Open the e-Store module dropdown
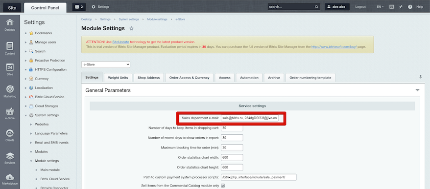Image resolution: width=430 pixels, height=189 pixels. pyautogui.click(x=106, y=64)
